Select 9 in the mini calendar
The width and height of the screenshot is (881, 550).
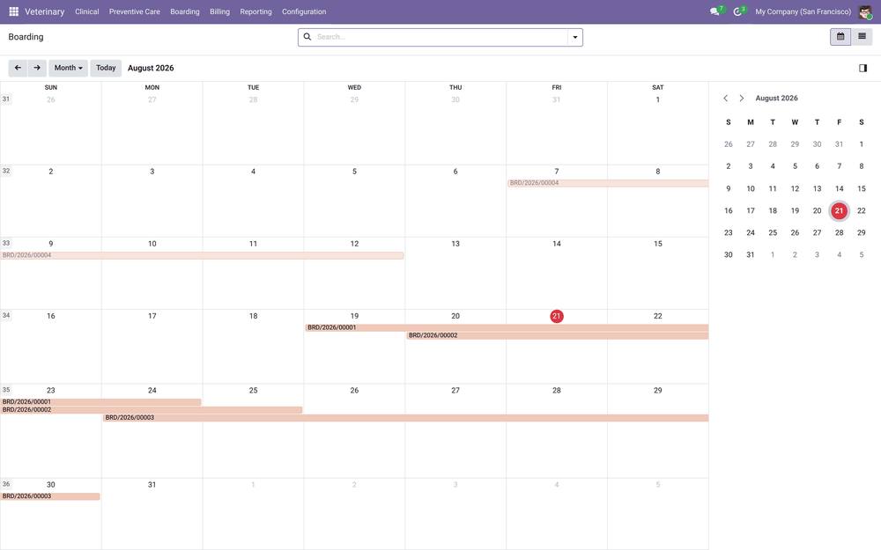tap(729, 188)
